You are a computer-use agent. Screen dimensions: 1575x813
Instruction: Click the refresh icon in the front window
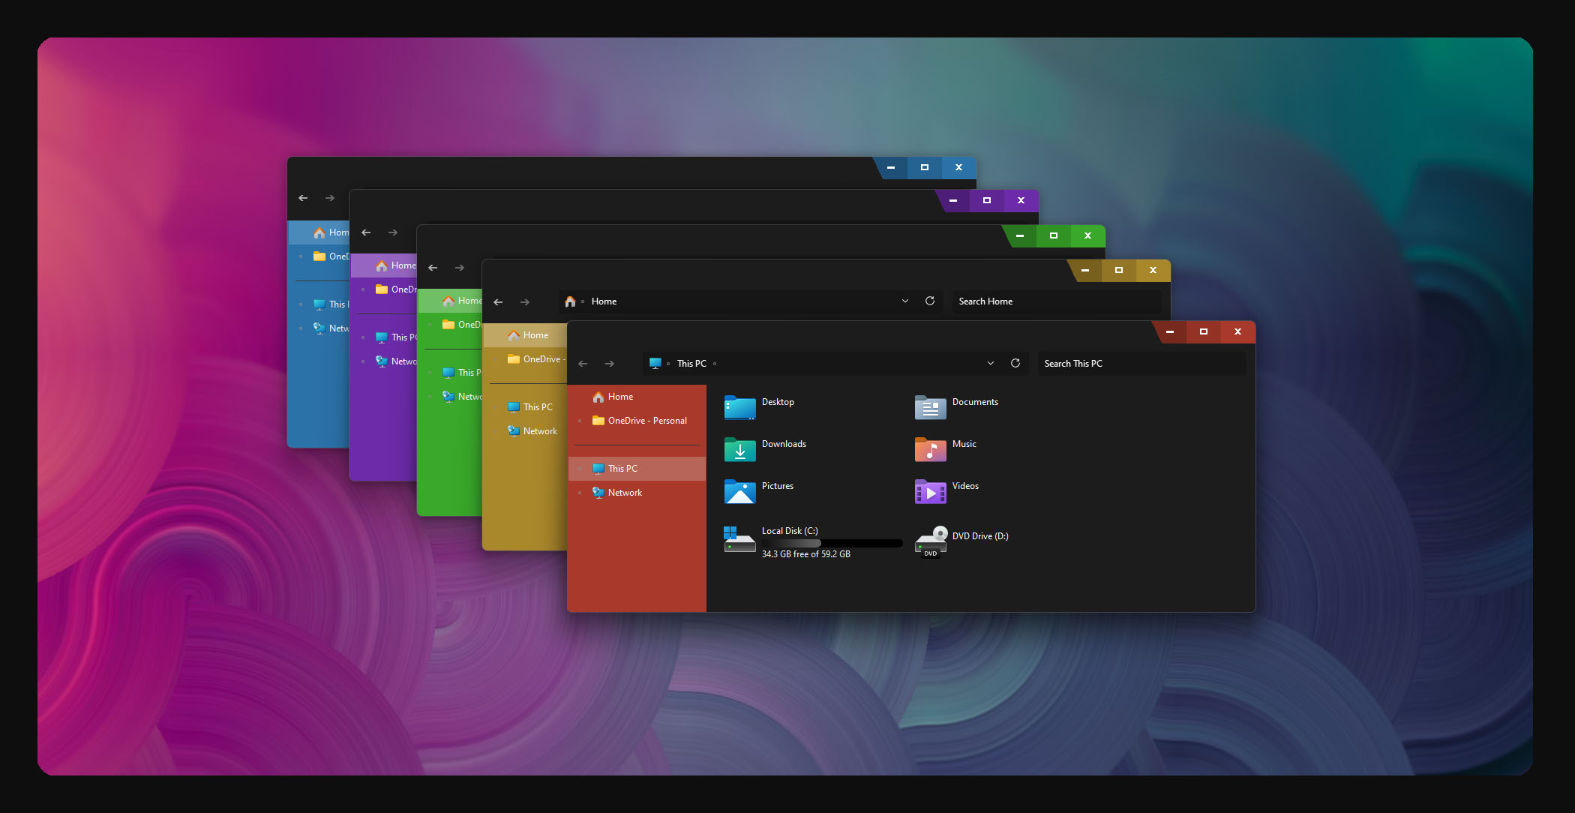pos(1015,363)
